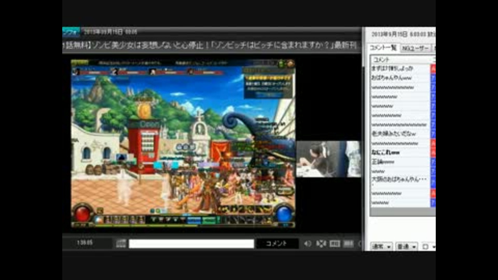
Task: Click the webcam picture-in-picture thumbnail
Action: pos(328,159)
